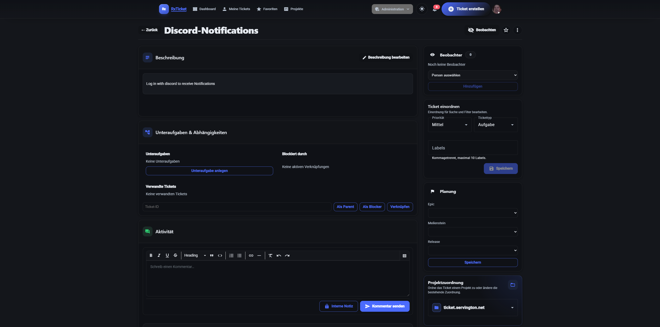Click Beschreibung bearbeiten
660x327 pixels.
tap(386, 57)
